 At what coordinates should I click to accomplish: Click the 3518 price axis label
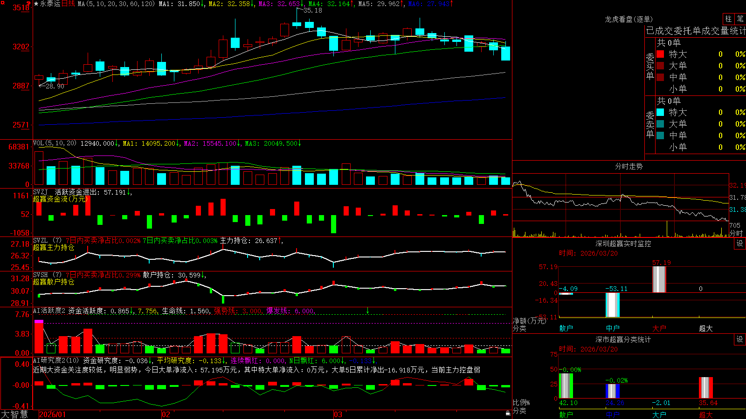tap(21, 7)
